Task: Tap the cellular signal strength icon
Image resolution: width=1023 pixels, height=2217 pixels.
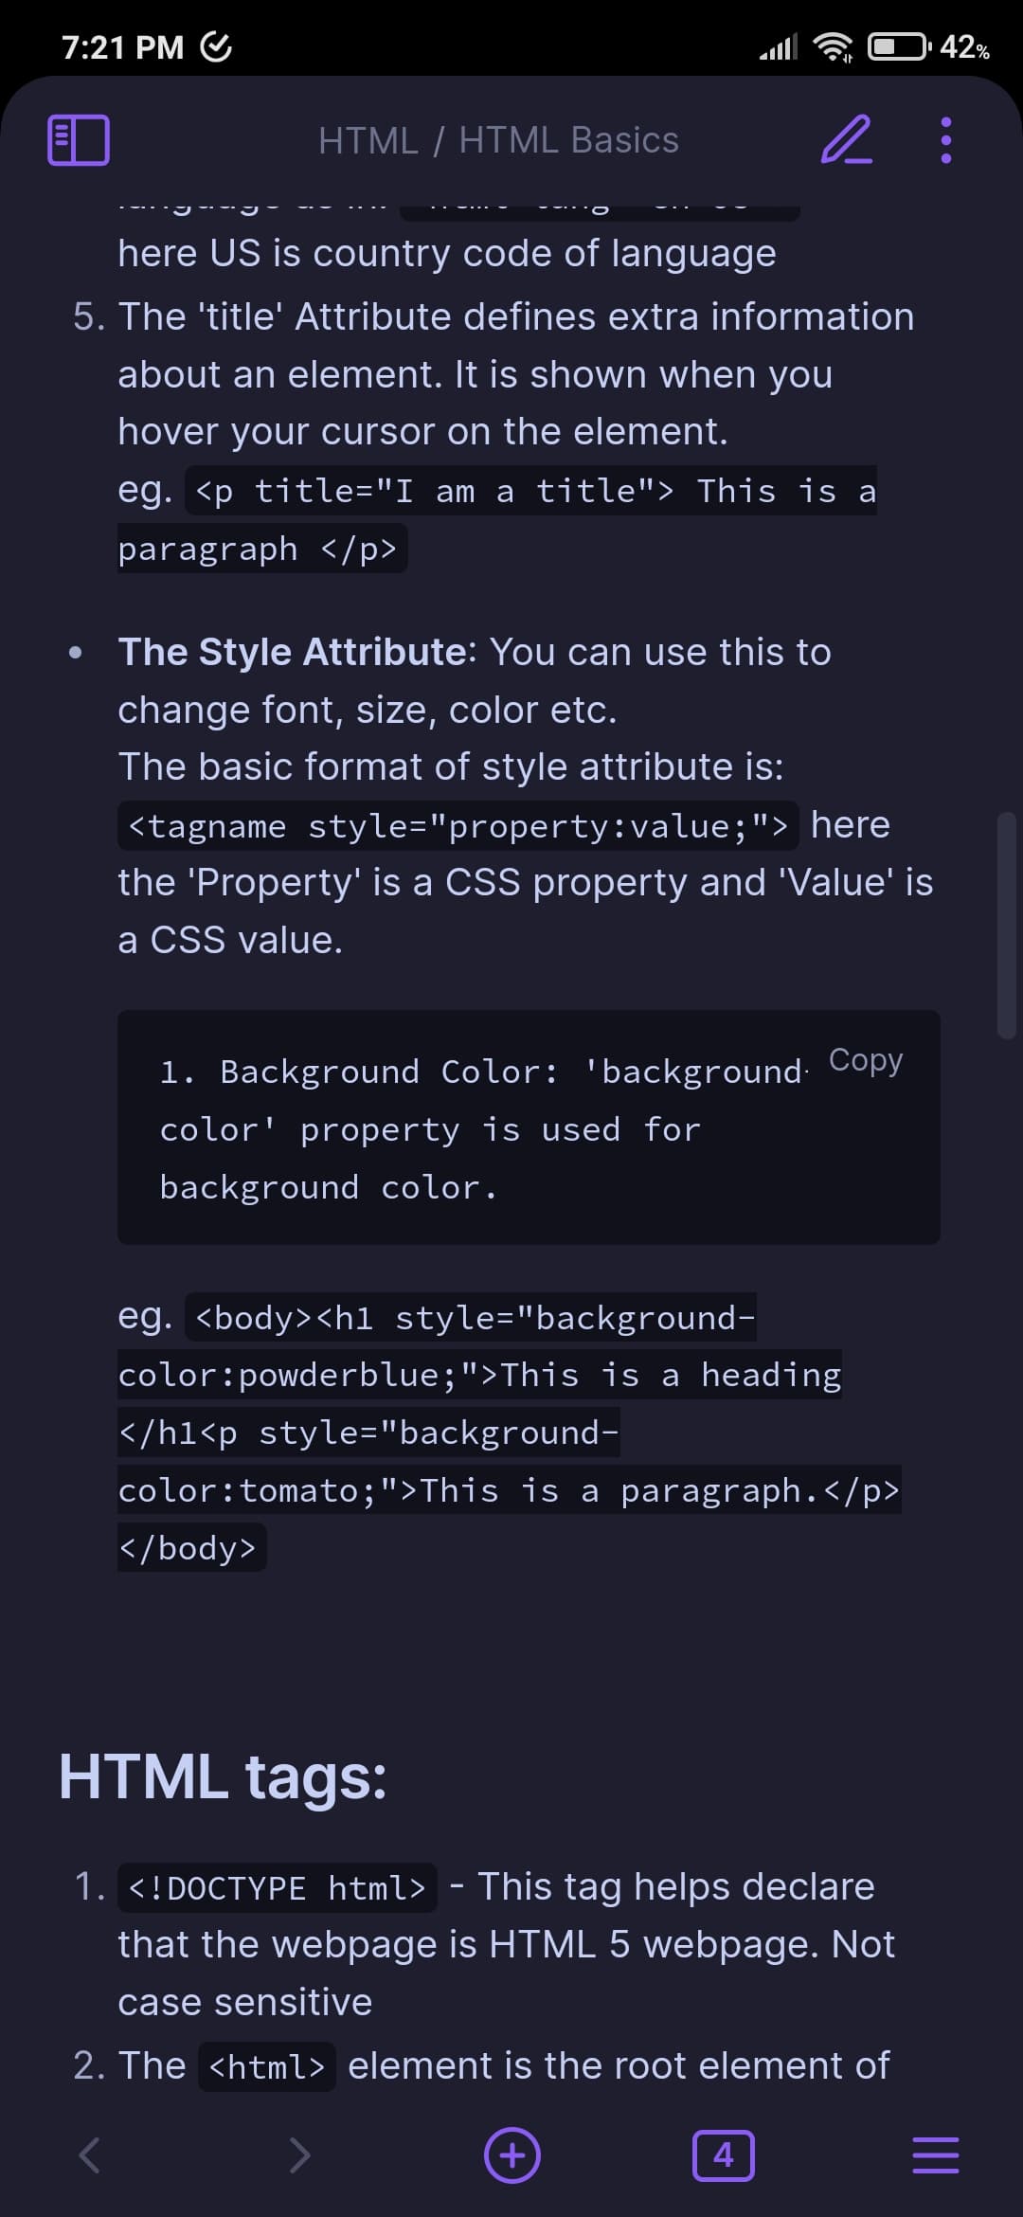Action: pos(779,46)
